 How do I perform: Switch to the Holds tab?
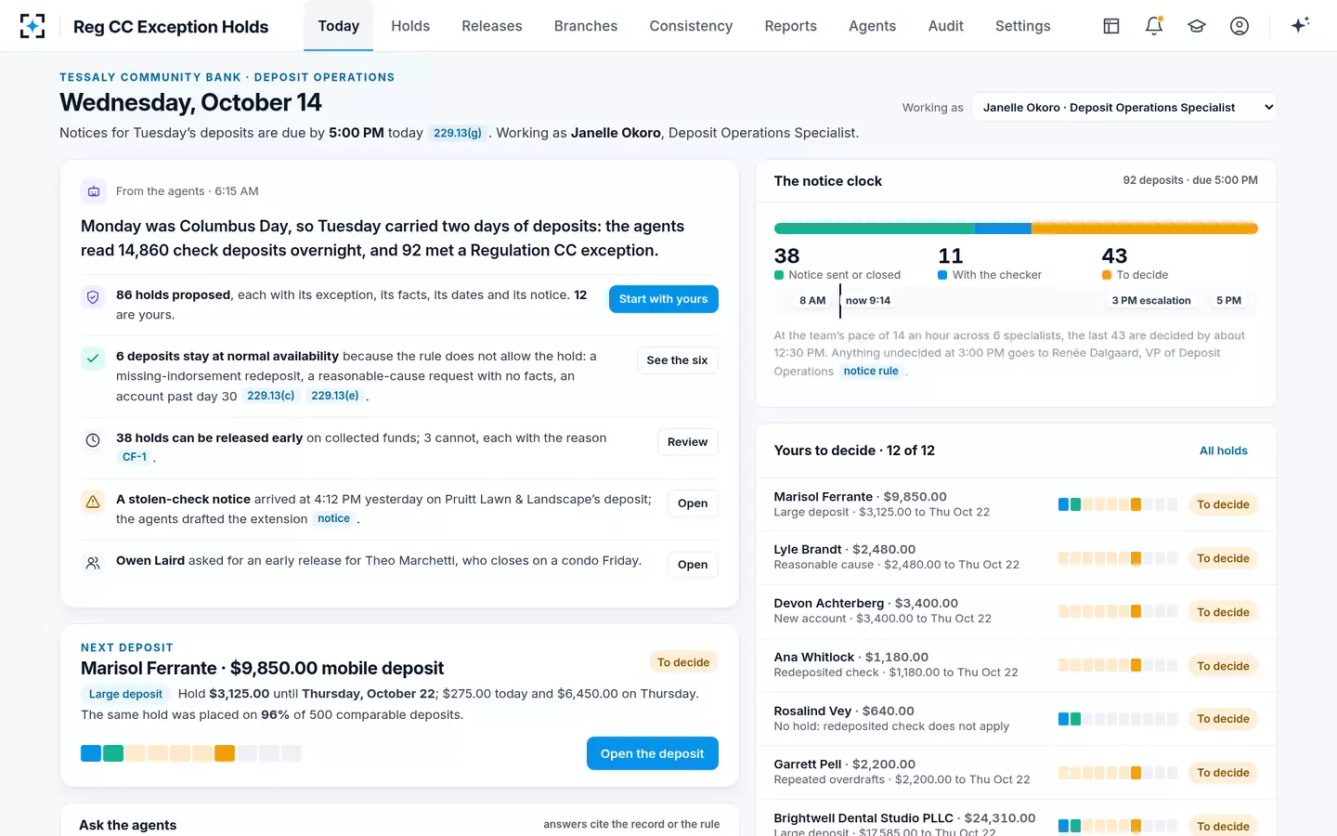point(410,26)
